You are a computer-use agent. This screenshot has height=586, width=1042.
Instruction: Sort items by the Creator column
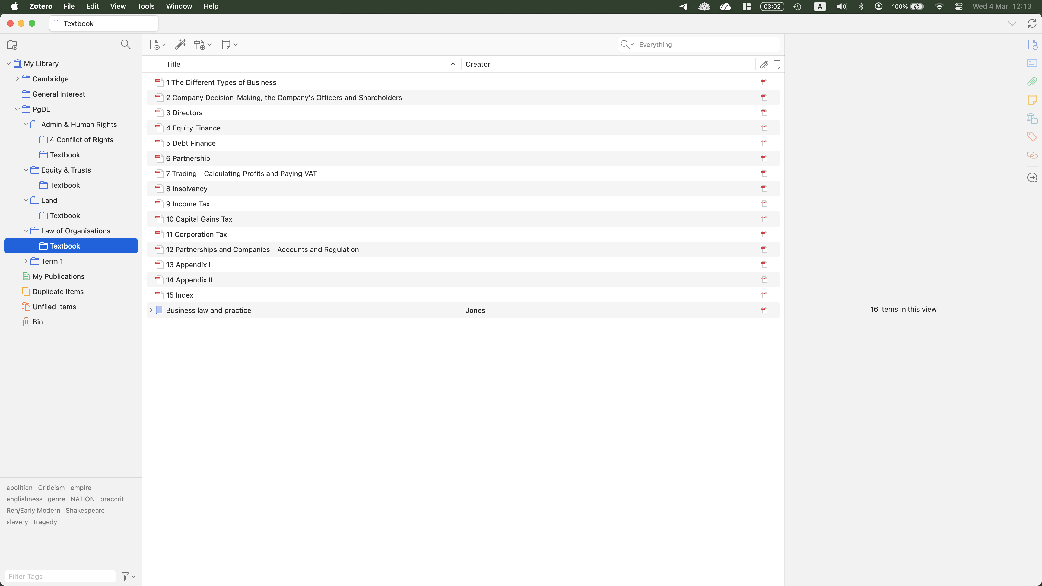[x=478, y=64]
